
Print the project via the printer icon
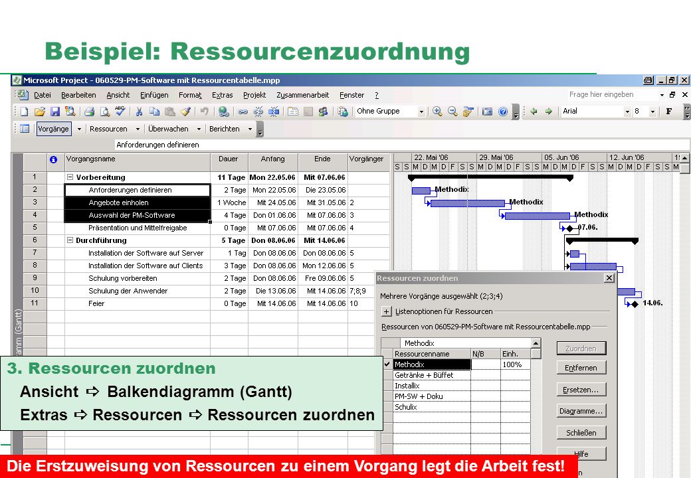coord(90,112)
